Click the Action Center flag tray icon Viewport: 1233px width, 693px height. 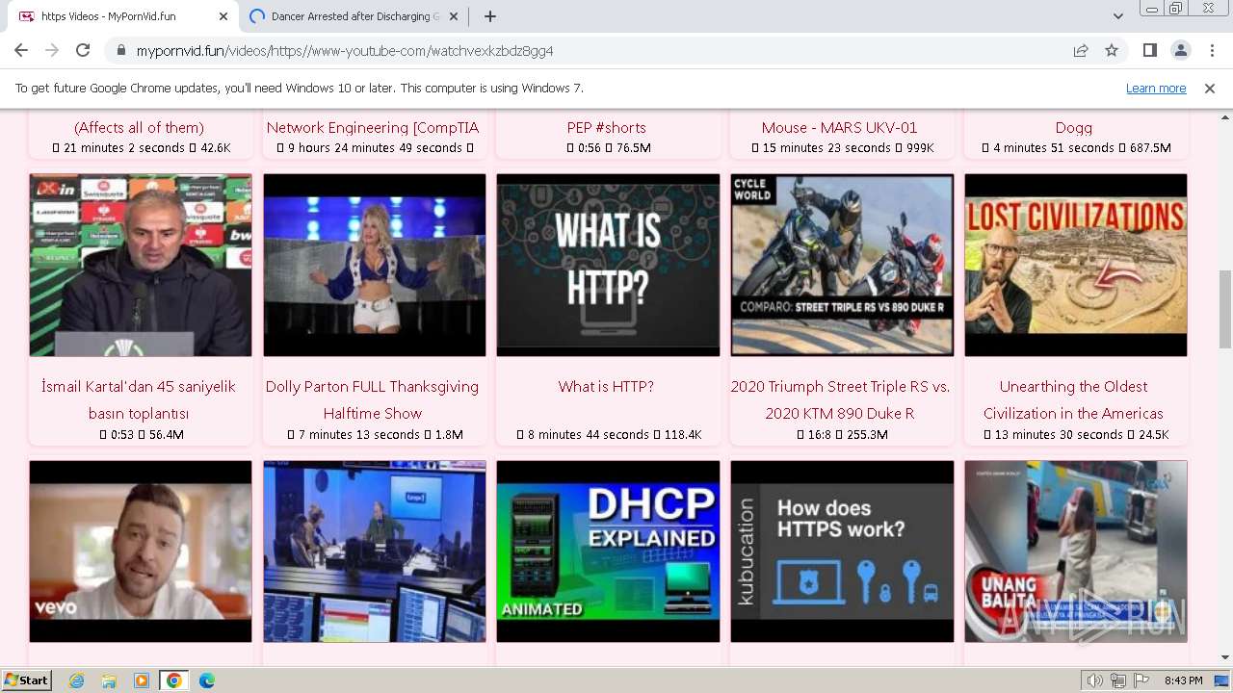tap(1141, 680)
